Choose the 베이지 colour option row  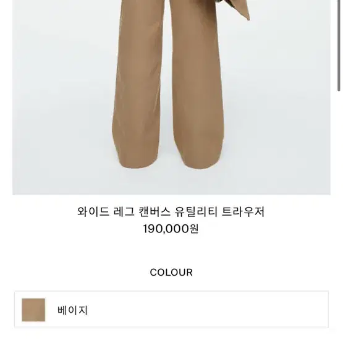172,309
